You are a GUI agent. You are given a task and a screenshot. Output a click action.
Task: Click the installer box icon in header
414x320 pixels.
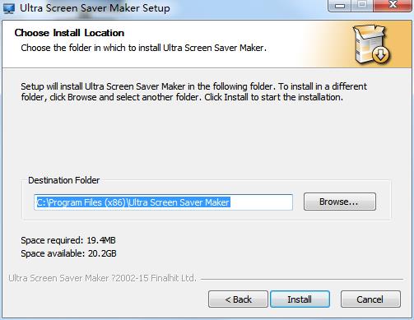(x=371, y=45)
